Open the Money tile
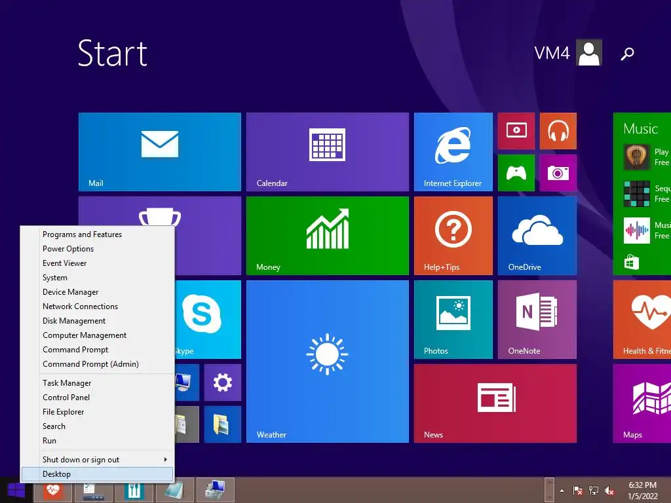This screenshot has height=503, width=671. click(x=328, y=236)
